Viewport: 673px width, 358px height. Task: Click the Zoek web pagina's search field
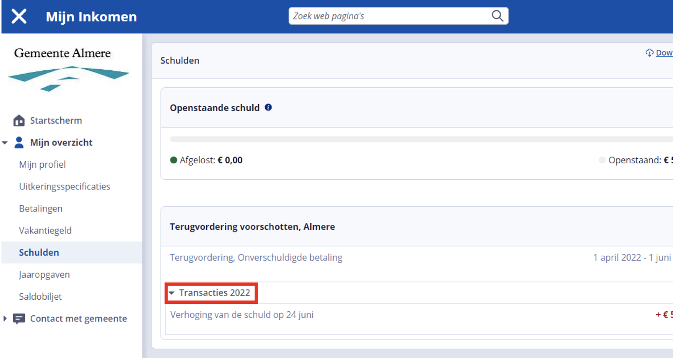[389, 16]
